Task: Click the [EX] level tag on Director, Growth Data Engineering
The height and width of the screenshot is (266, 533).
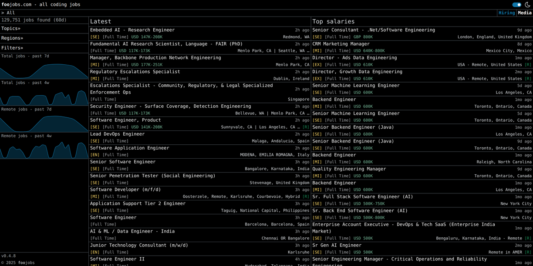Action: click(317, 79)
